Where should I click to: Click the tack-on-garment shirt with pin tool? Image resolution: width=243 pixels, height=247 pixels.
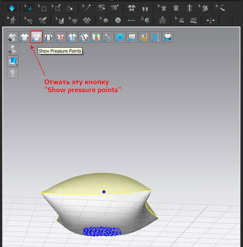pyautogui.click(x=114, y=8)
